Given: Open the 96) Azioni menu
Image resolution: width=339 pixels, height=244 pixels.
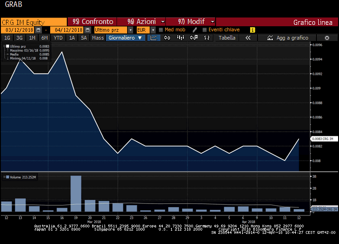Looking at the screenshot, I should [x=141, y=22].
